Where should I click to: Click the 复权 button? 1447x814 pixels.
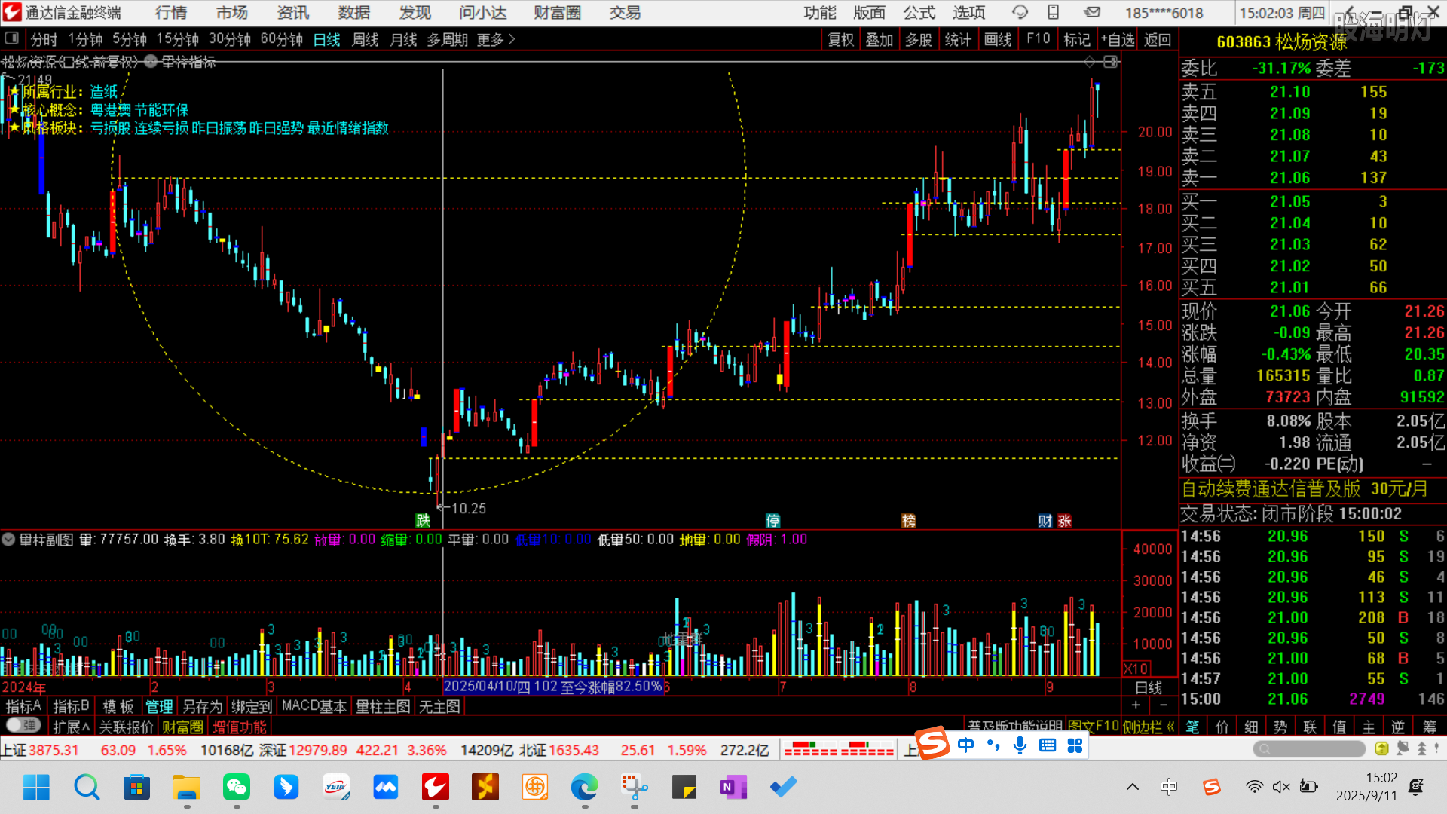tap(840, 39)
